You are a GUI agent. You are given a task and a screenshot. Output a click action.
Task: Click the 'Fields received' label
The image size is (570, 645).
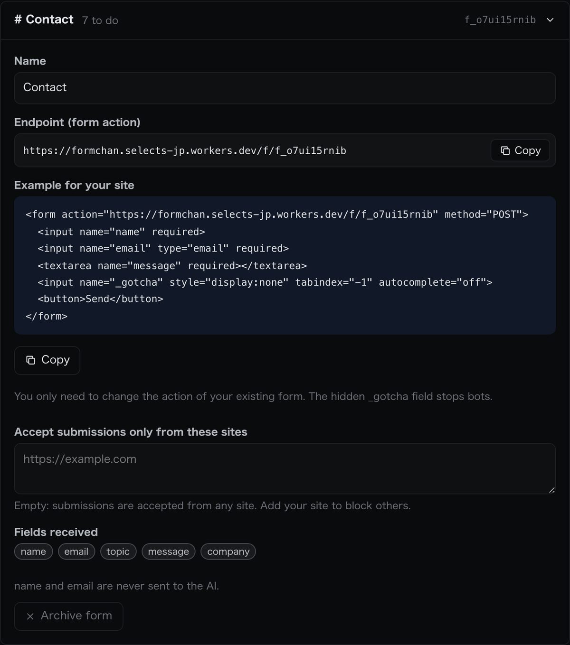(56, 532)
